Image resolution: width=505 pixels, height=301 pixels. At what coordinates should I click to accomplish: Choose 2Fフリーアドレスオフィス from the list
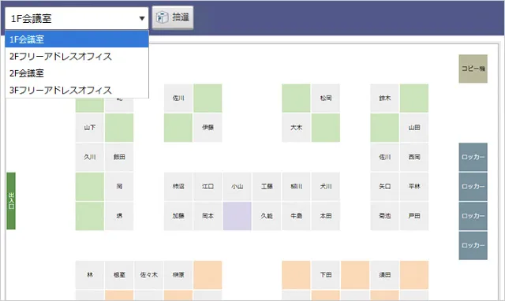77,56
